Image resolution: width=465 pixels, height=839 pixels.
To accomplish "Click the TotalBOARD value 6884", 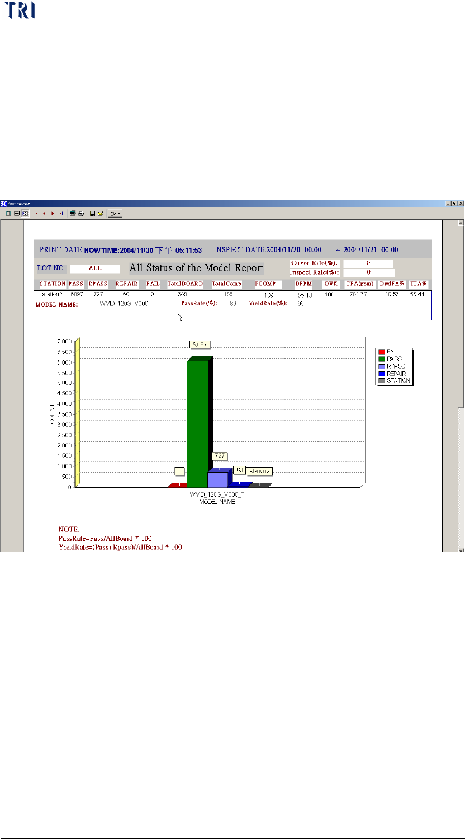I will tap(185, 294).
